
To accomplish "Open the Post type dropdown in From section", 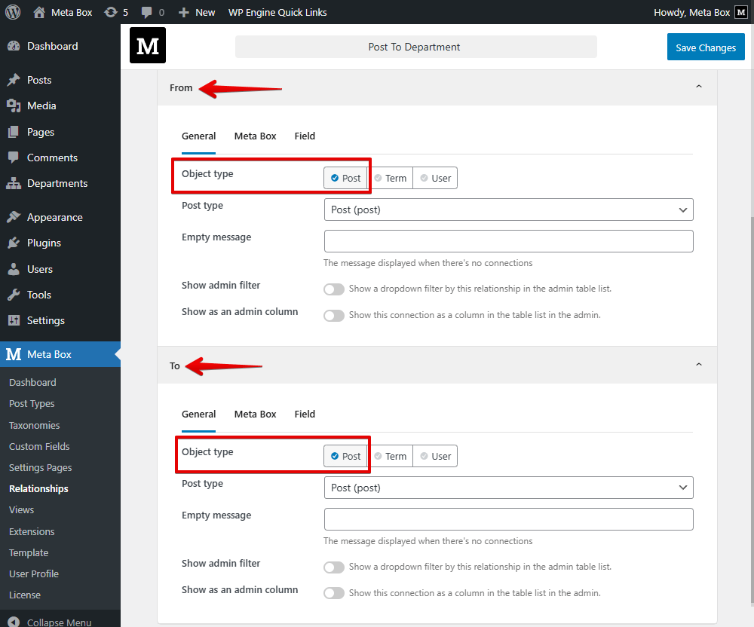I will pyautogui.click(x=508, y=210).
